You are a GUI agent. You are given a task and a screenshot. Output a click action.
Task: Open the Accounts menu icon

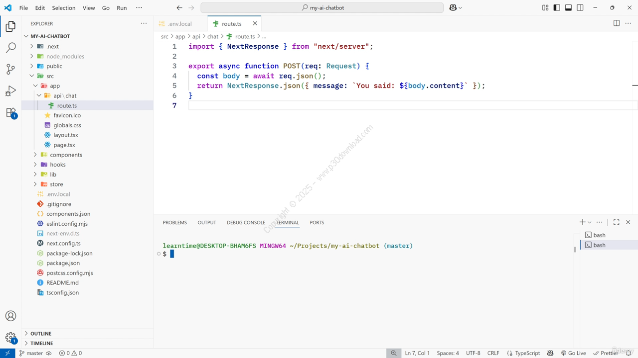coord(10,316)
